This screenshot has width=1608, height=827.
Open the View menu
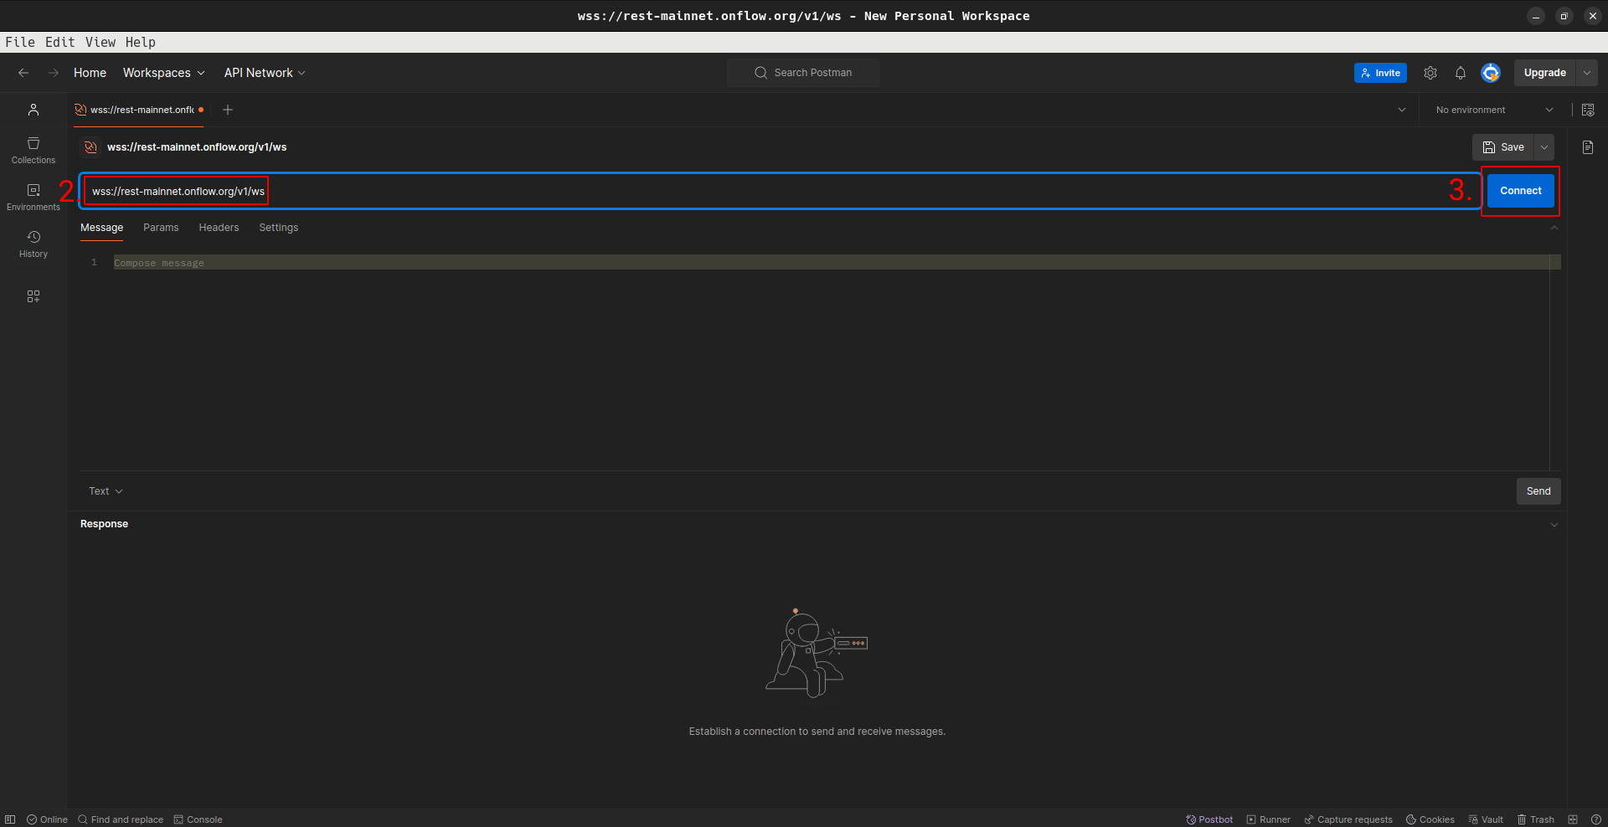click(100, 42)
